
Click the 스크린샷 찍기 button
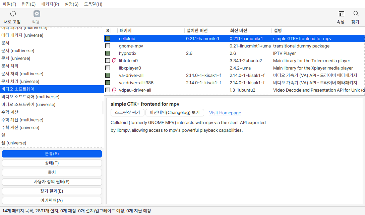[127, 113]
